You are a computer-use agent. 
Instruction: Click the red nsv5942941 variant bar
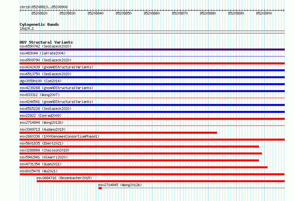(139, 160)
